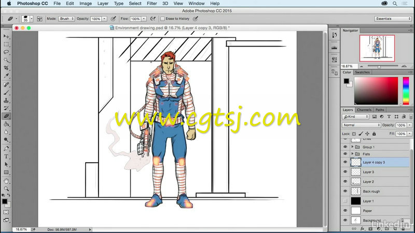Expand the Flats folder

point(352,154)
